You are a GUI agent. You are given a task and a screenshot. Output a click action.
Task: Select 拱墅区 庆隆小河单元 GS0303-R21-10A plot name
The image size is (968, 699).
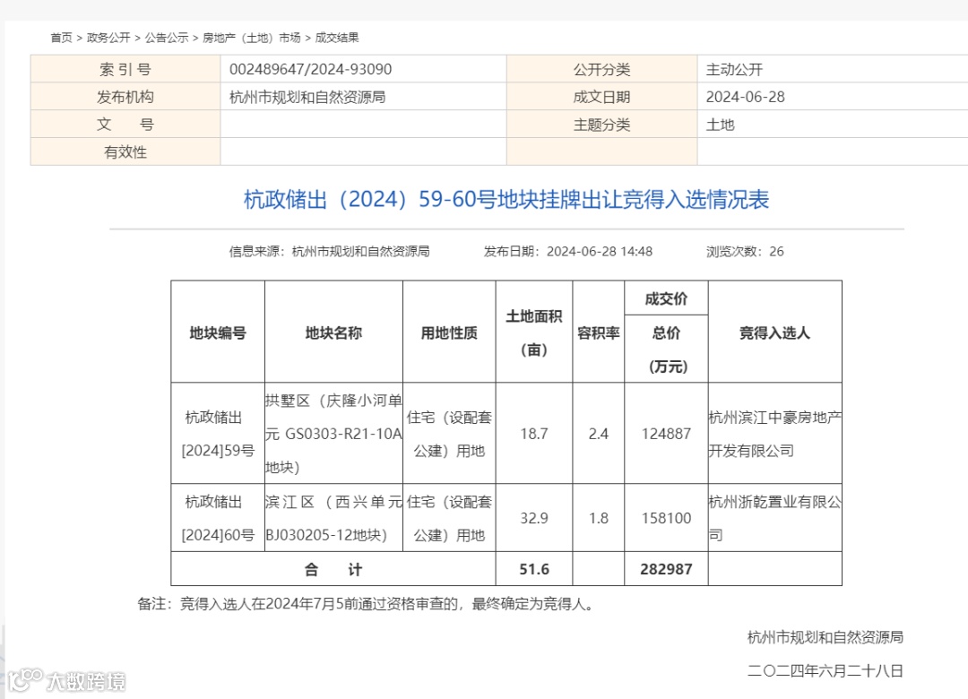coord(334,434)
